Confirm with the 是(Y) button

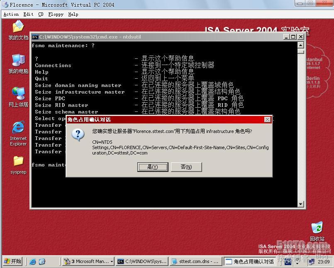coord(153,167)
